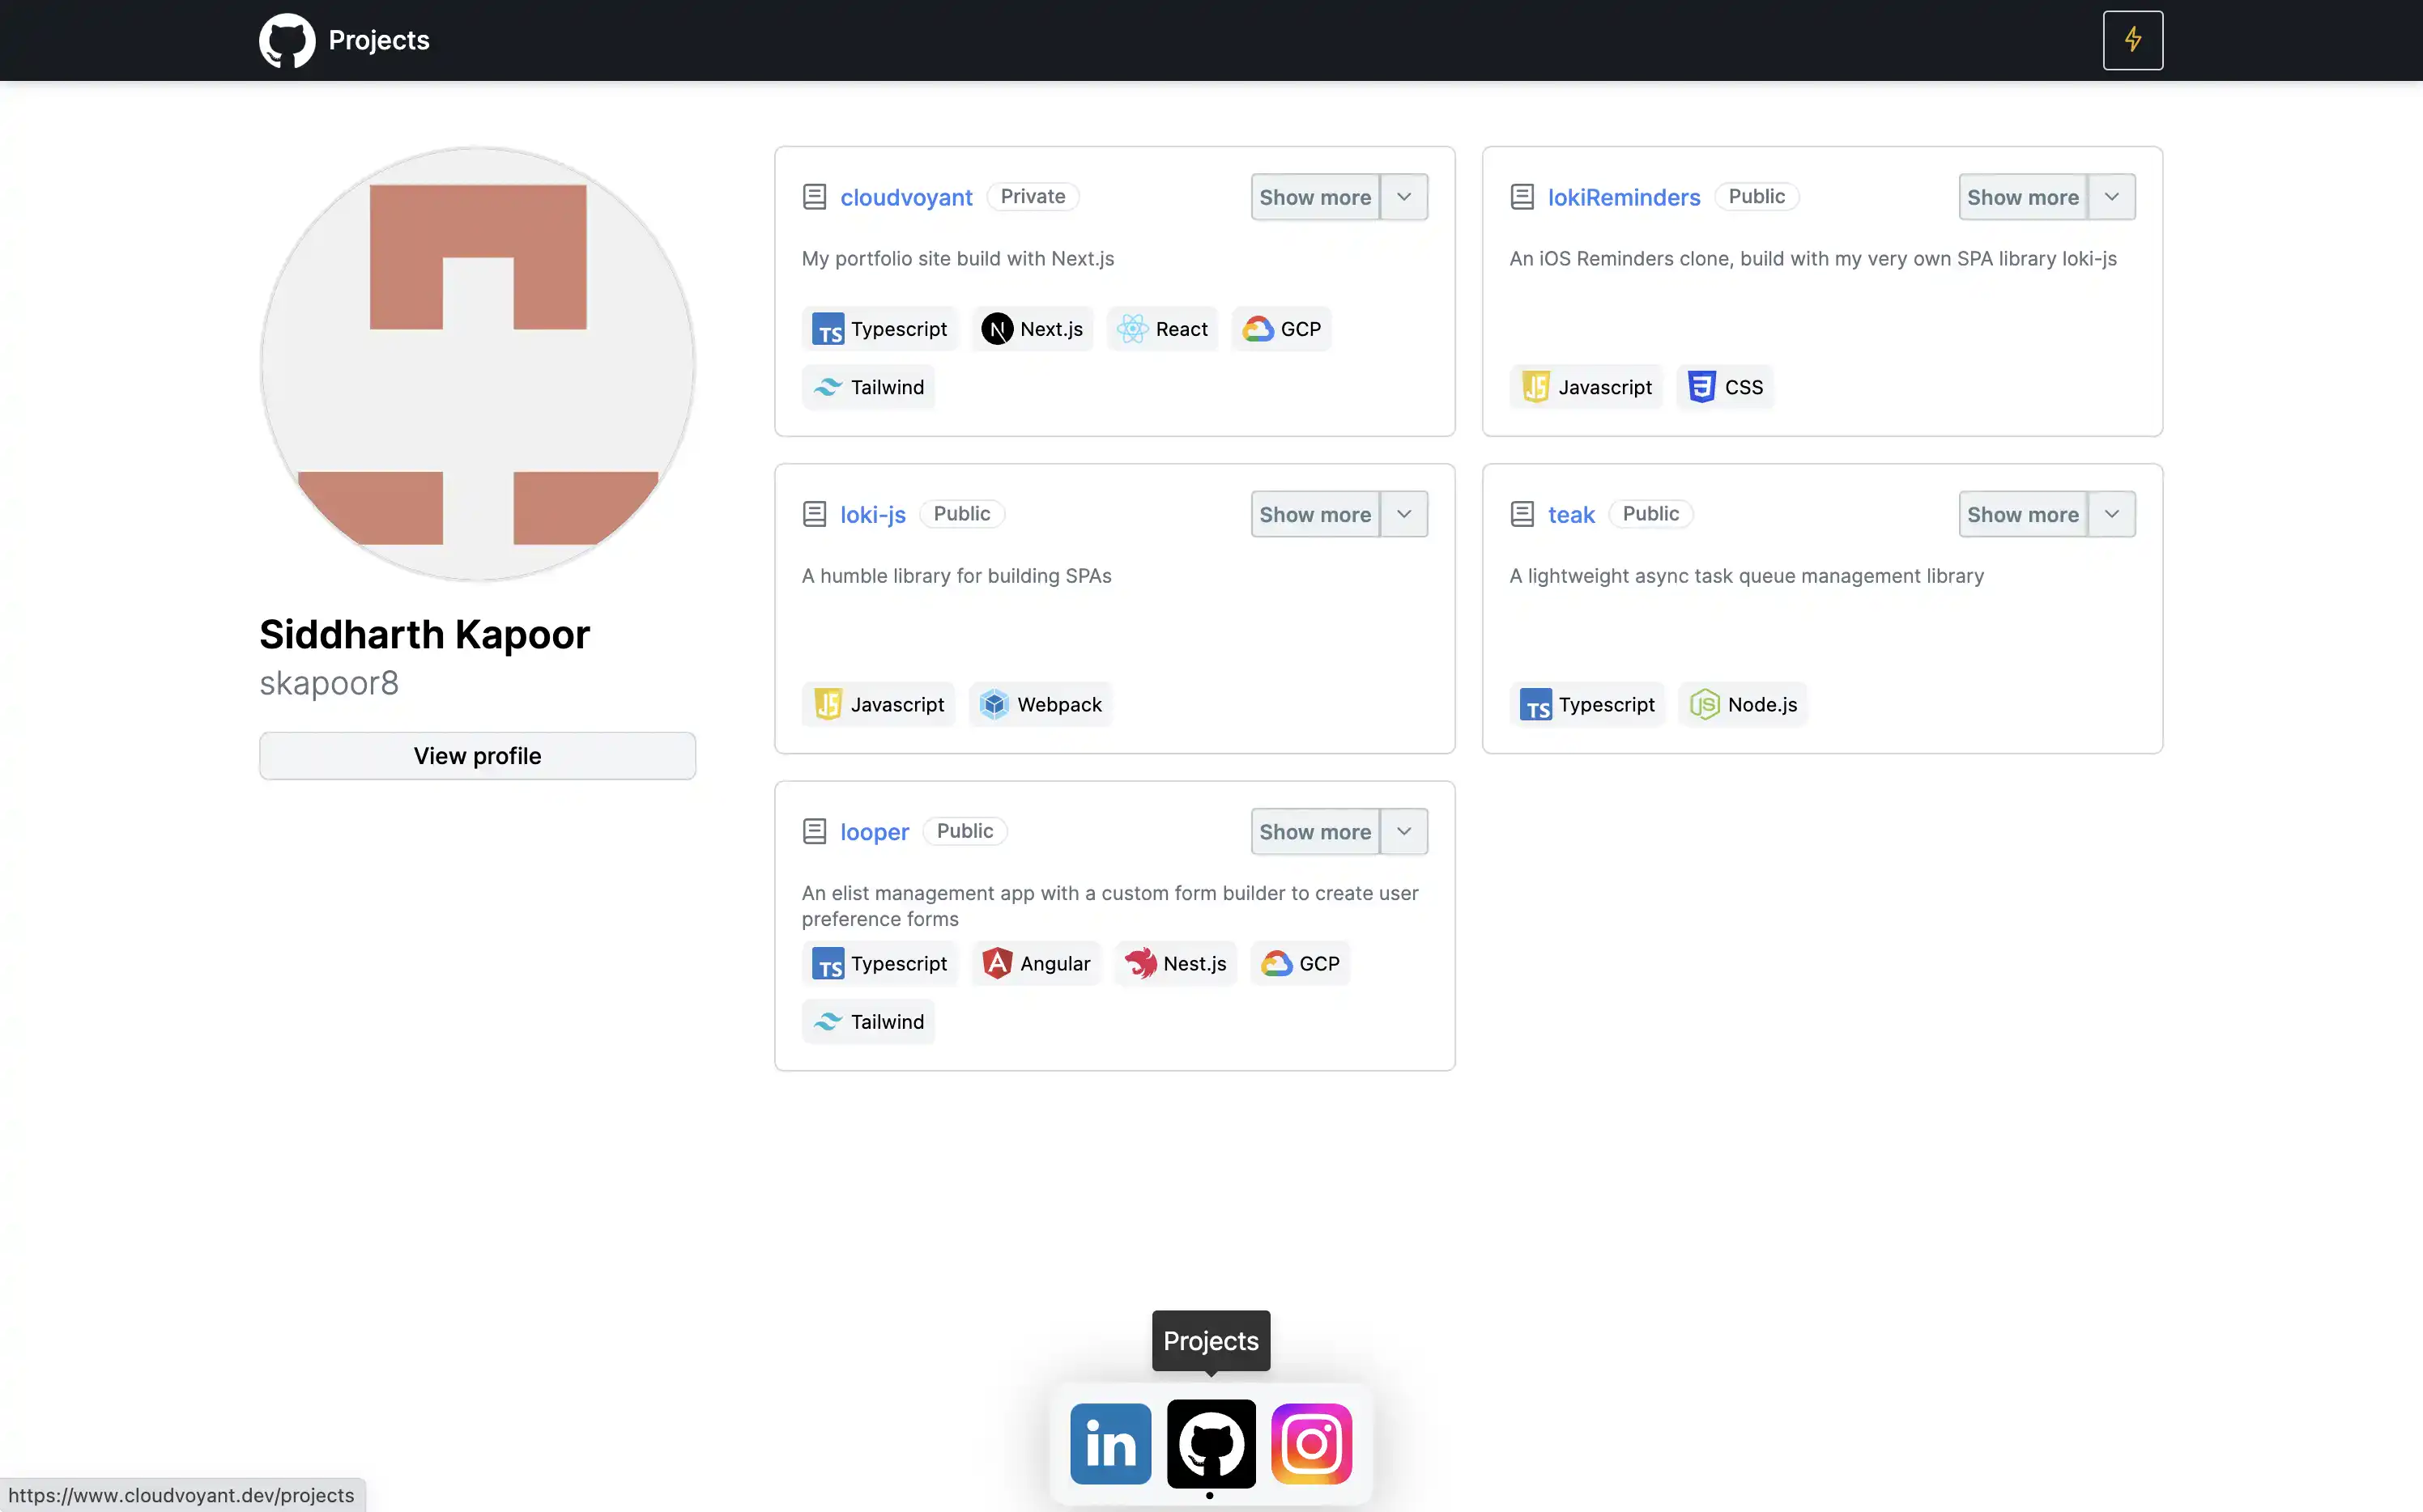Click the Projects header title
The height and width of the screenshot is (1512, 2423).
[x=378, y=40]
